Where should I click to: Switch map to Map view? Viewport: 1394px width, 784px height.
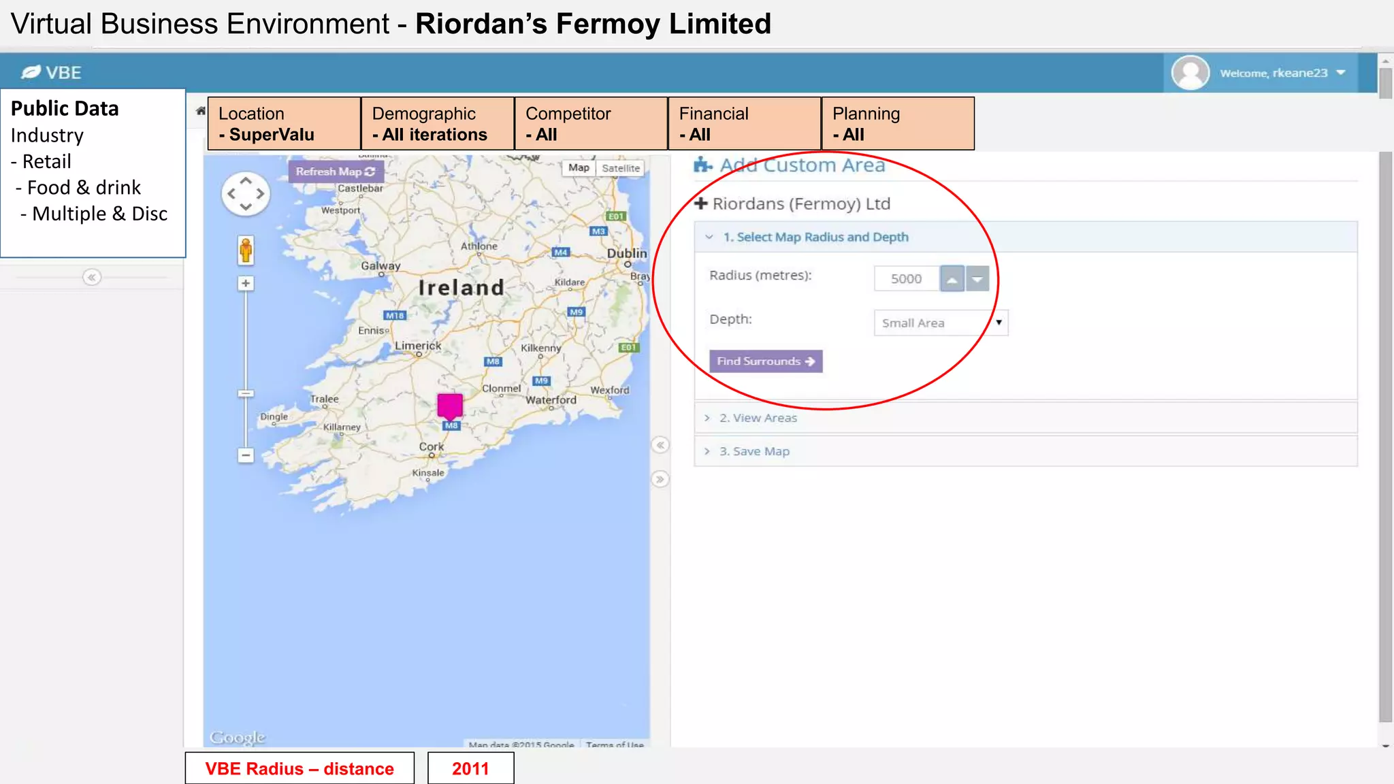579,167
